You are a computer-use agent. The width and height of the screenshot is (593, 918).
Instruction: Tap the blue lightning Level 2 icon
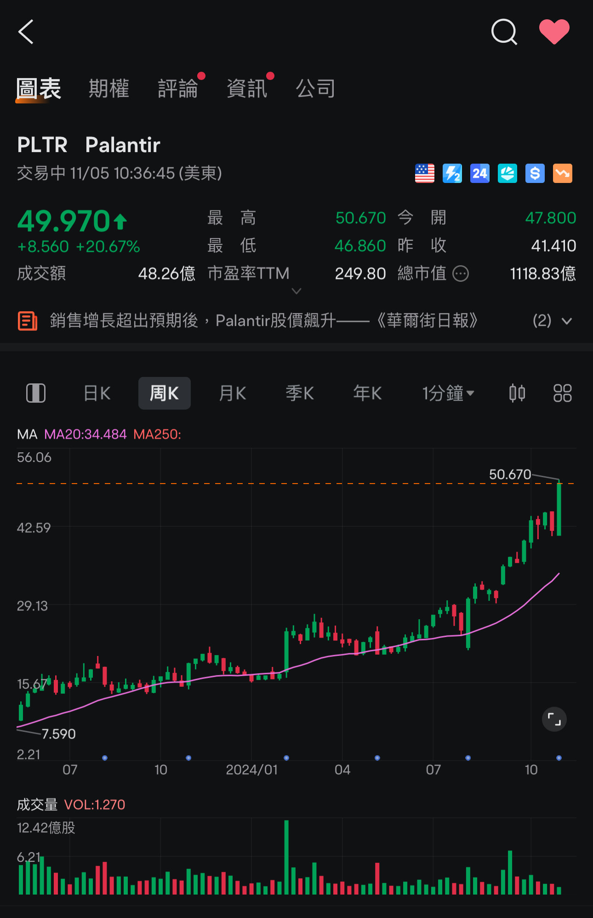[x=452, y=173]
